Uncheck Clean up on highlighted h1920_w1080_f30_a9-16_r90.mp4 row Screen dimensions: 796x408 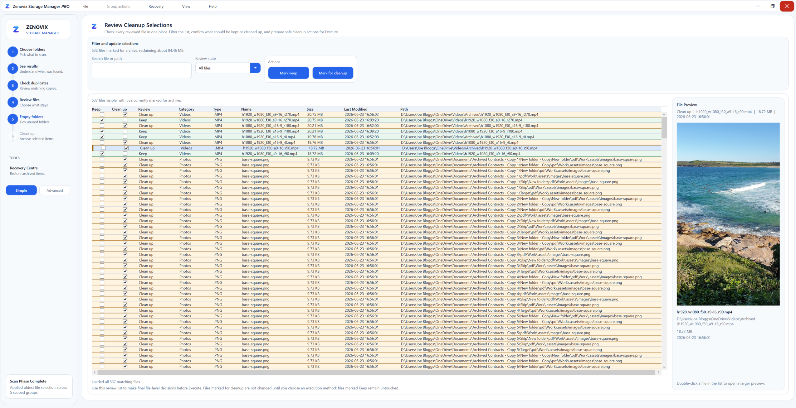coord(126,148)
